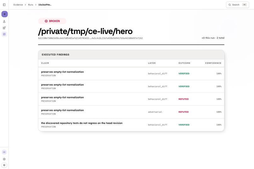This screenshot has width=254, height=169.
Task: Toggle the light/dark theme sun icon
Action: coord(4,165)
